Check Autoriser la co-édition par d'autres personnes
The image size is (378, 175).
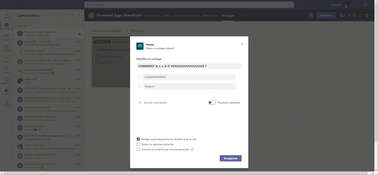coord(138,149)
